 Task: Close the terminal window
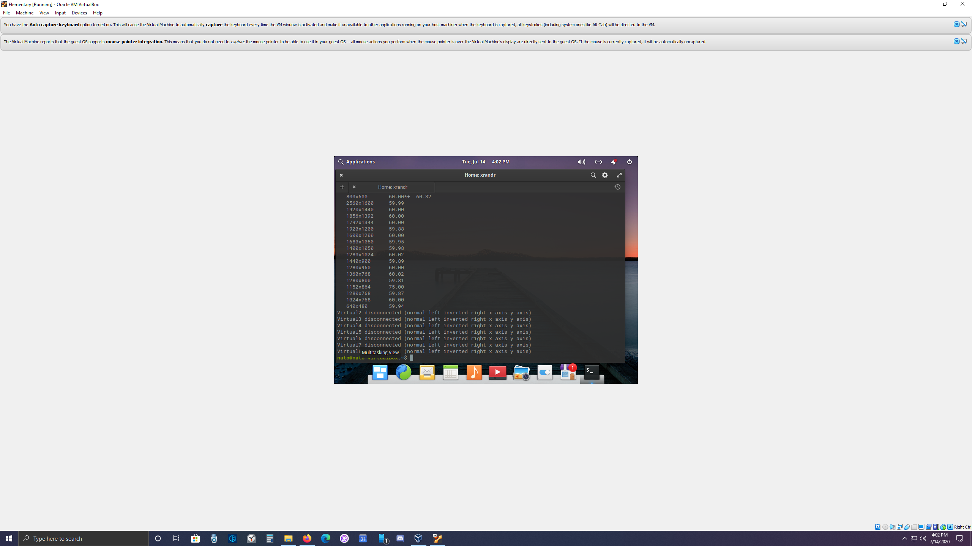[341, 175]
